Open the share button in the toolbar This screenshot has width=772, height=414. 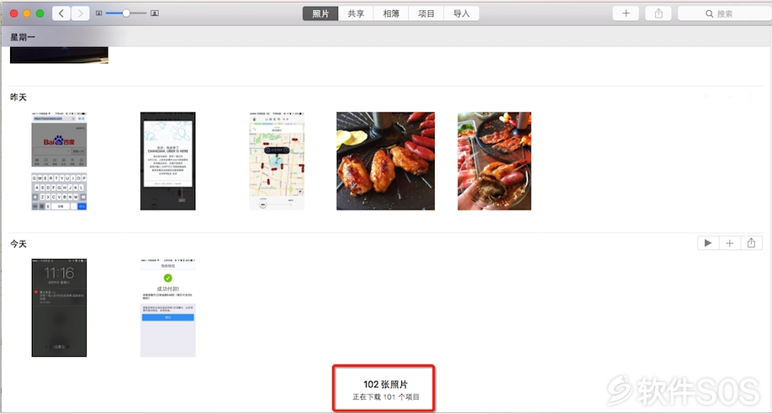coord(658,13)
